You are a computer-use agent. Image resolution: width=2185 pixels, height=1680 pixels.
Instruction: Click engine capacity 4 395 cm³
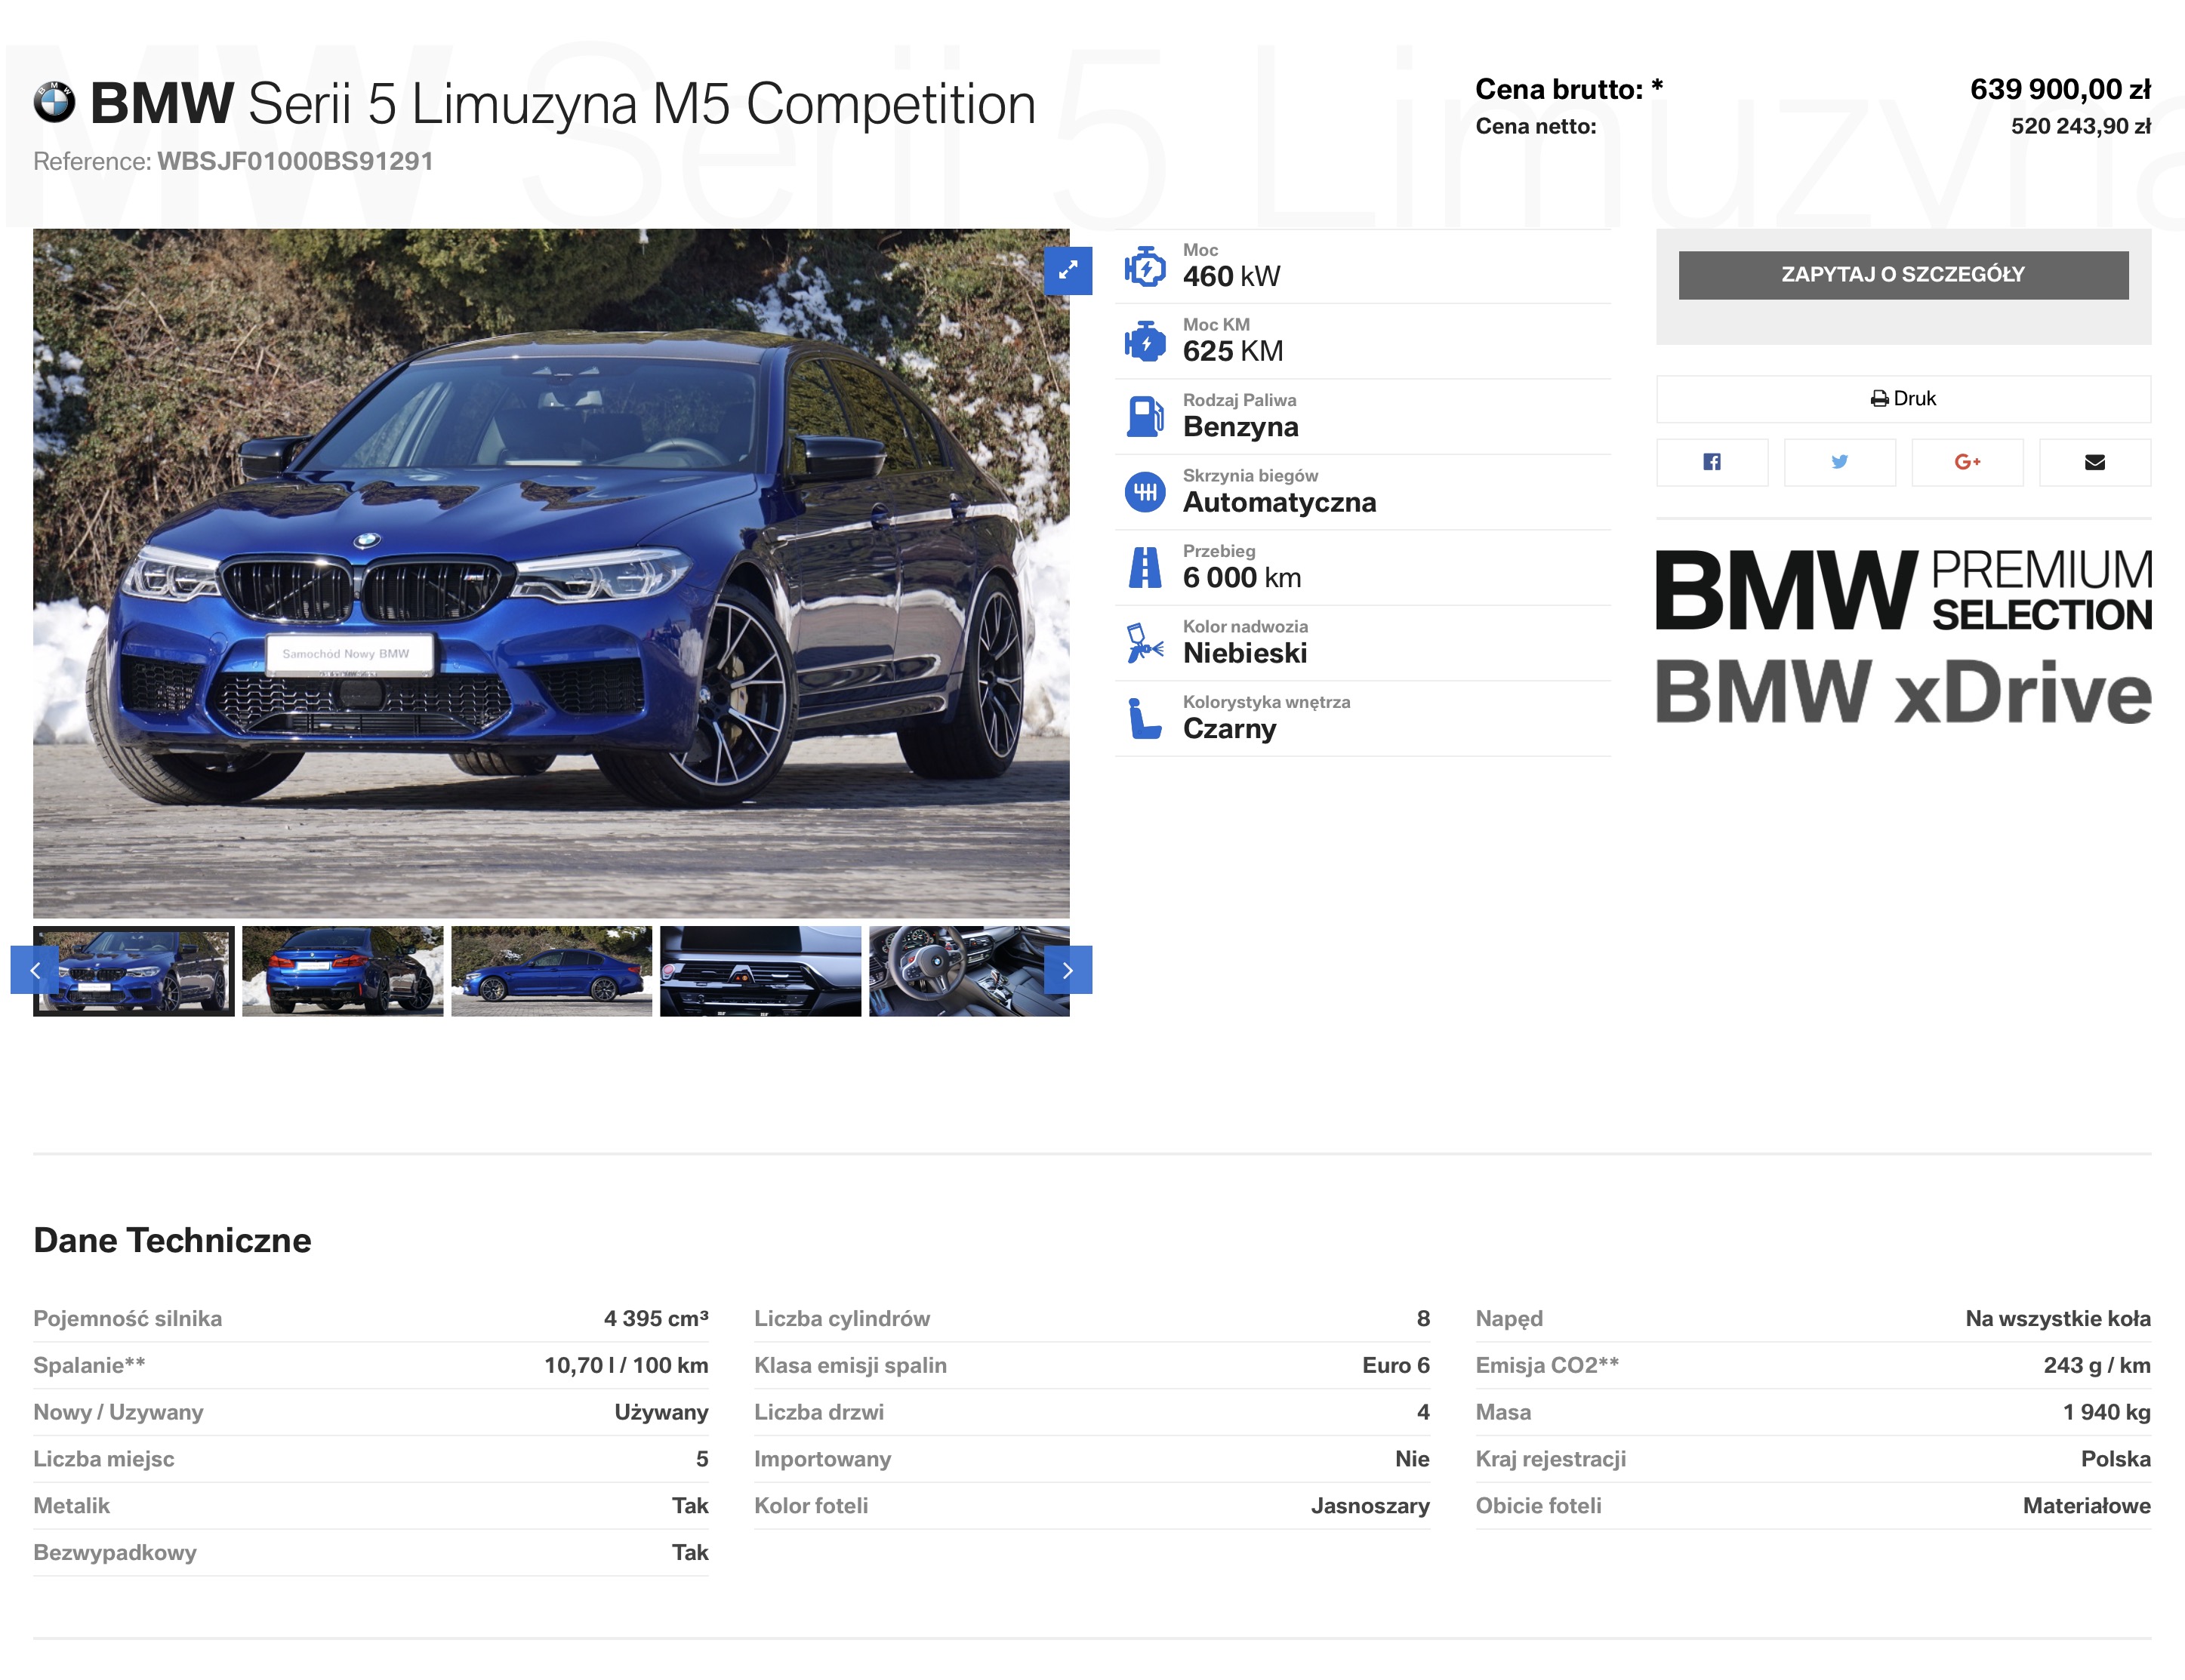click(655, 1318)
